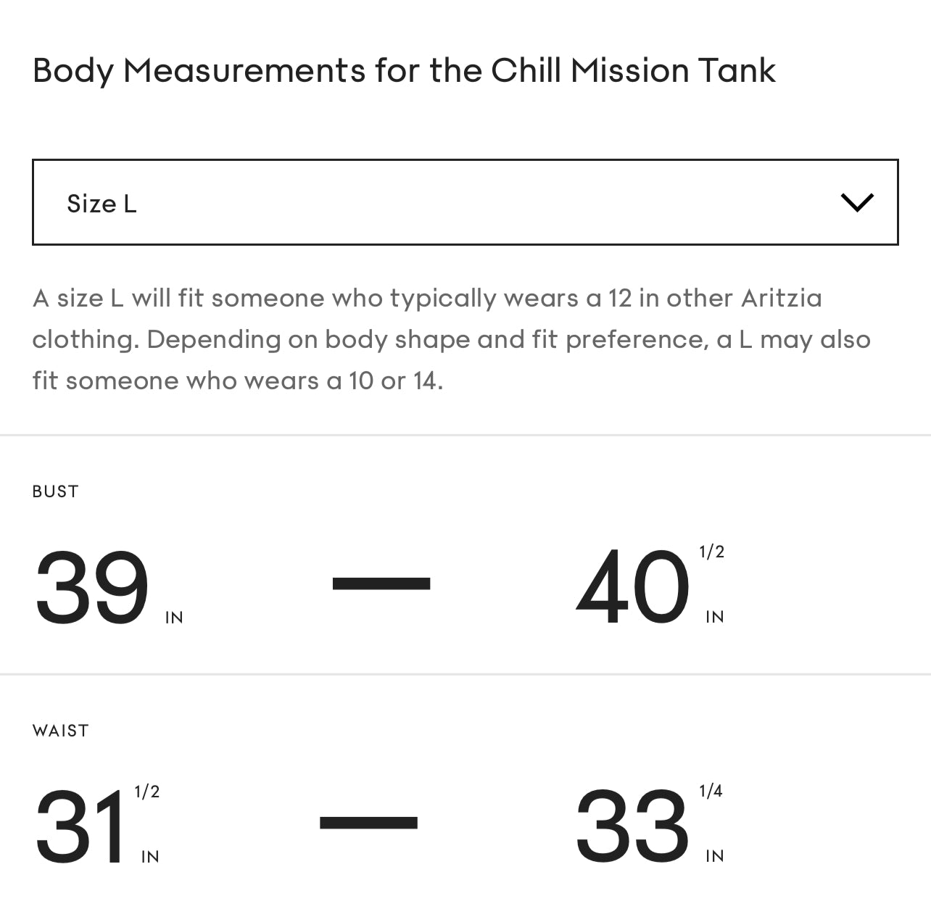Select the 'Size L' label text
This screenshot has width=931, height=909.
[102, 204]
